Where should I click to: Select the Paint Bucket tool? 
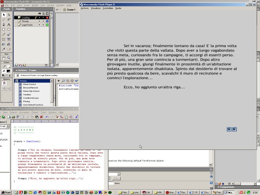(x=9, y=44)
